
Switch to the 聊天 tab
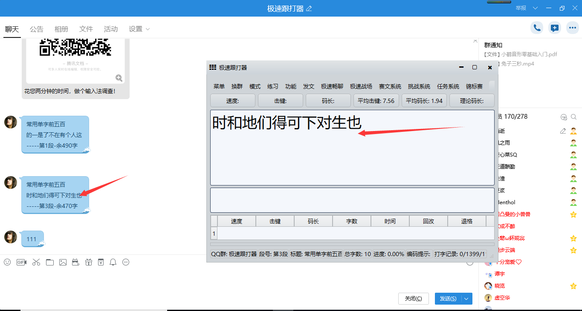12,29
